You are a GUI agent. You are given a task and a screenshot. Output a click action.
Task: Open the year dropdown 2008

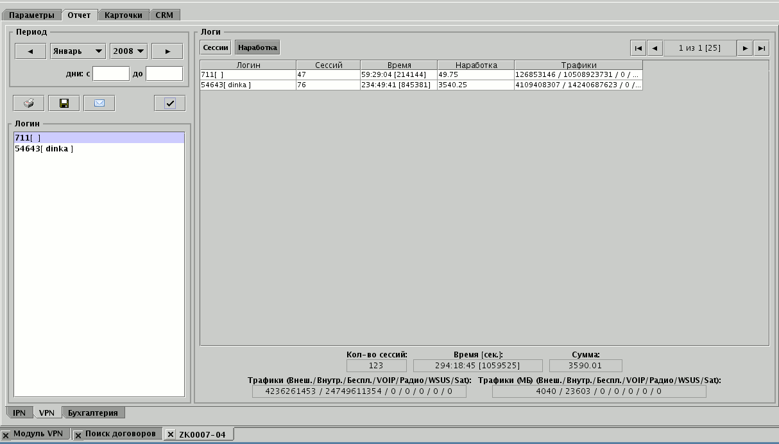pyautogui.click(x=128, y=51)
